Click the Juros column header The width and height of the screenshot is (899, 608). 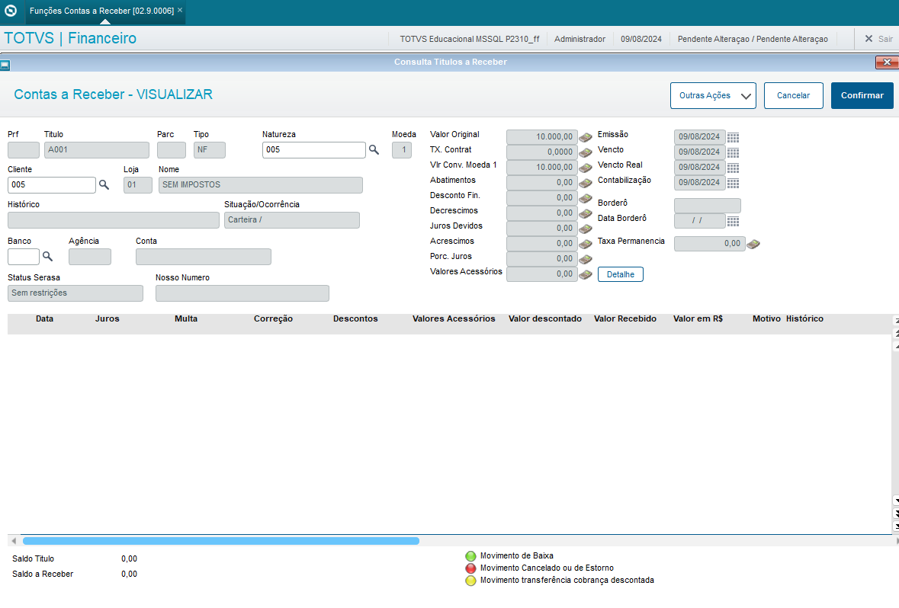[108, 318]
